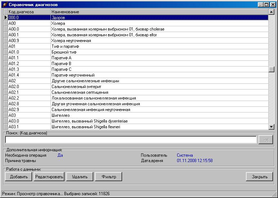Sort by the Код диагноза column header
Image resolution: width=278 pixels, height=198 pixels.
click(x=29, y=12)
